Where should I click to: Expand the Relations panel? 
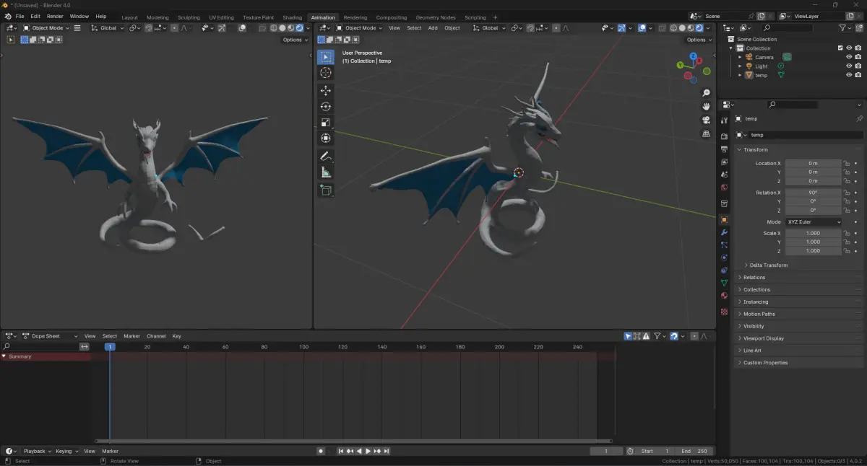tap(799, 277)
